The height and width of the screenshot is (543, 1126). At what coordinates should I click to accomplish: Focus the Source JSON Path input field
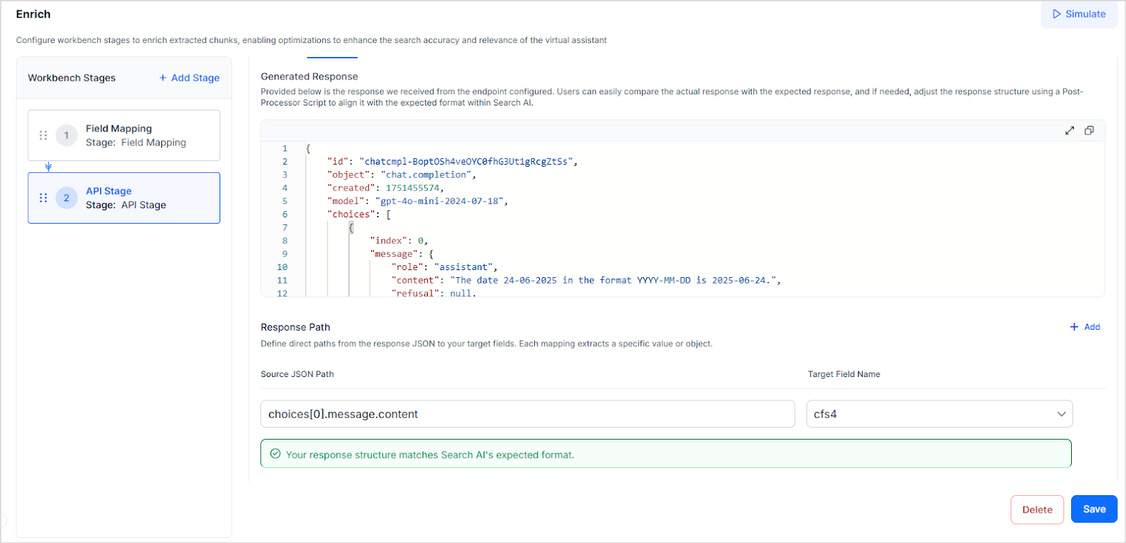(527, 414)
